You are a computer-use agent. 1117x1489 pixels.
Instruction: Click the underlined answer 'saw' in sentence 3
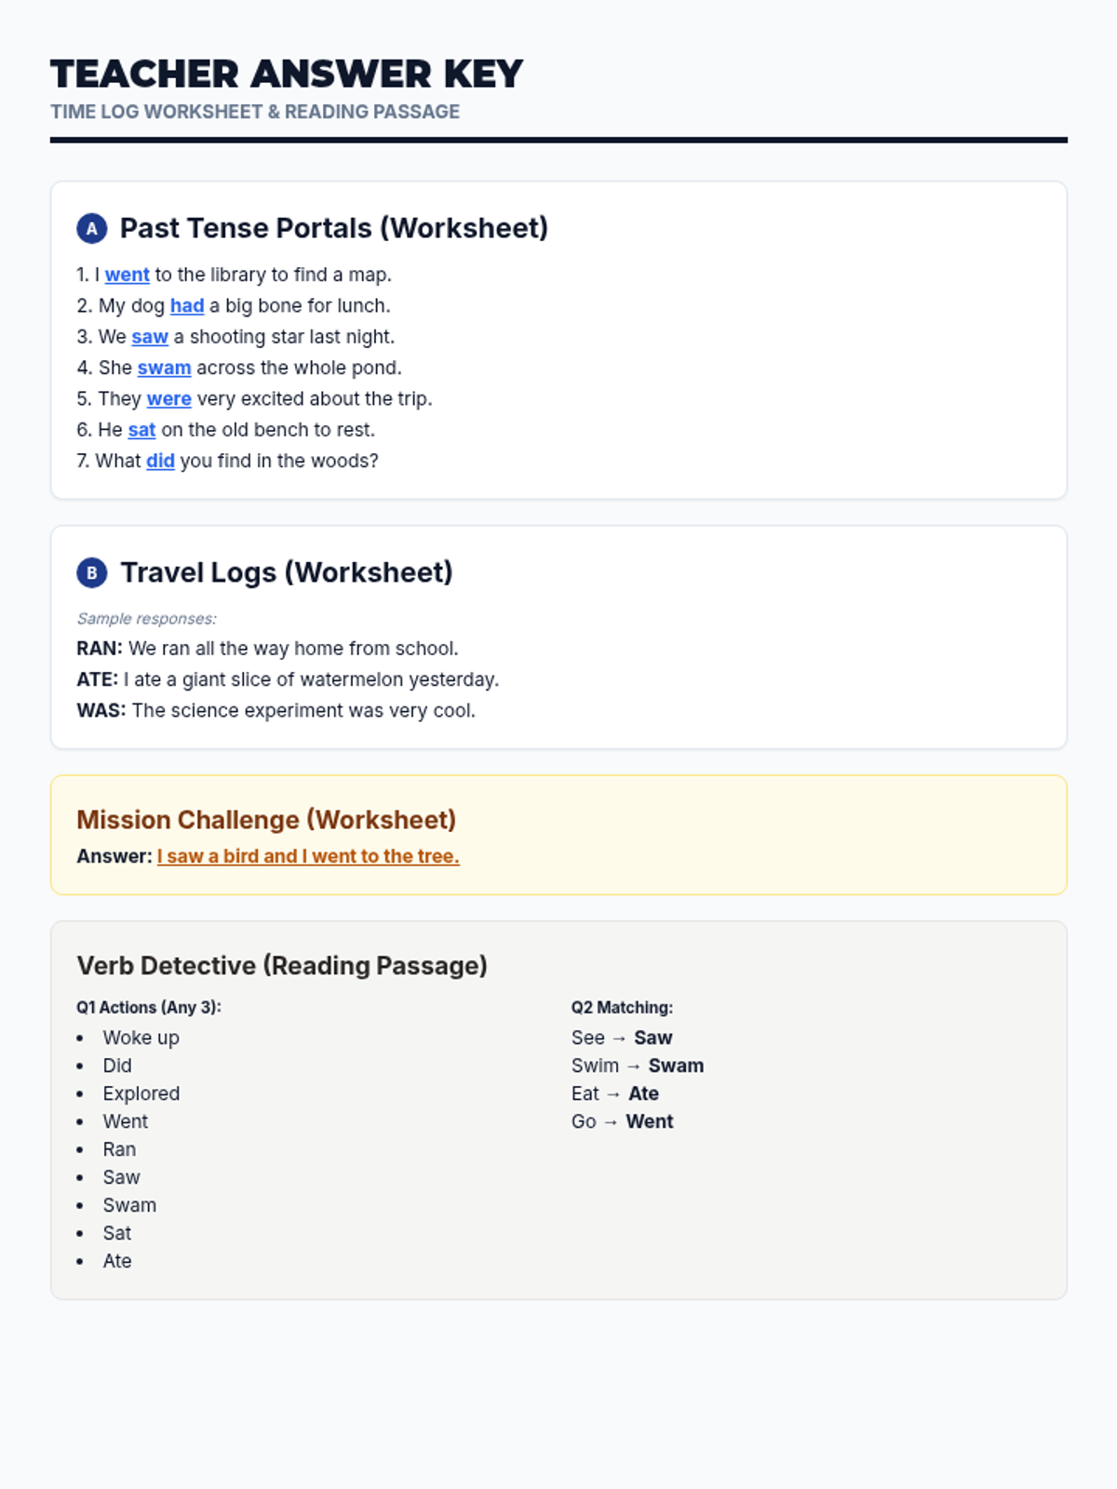(x=149, y=337)
